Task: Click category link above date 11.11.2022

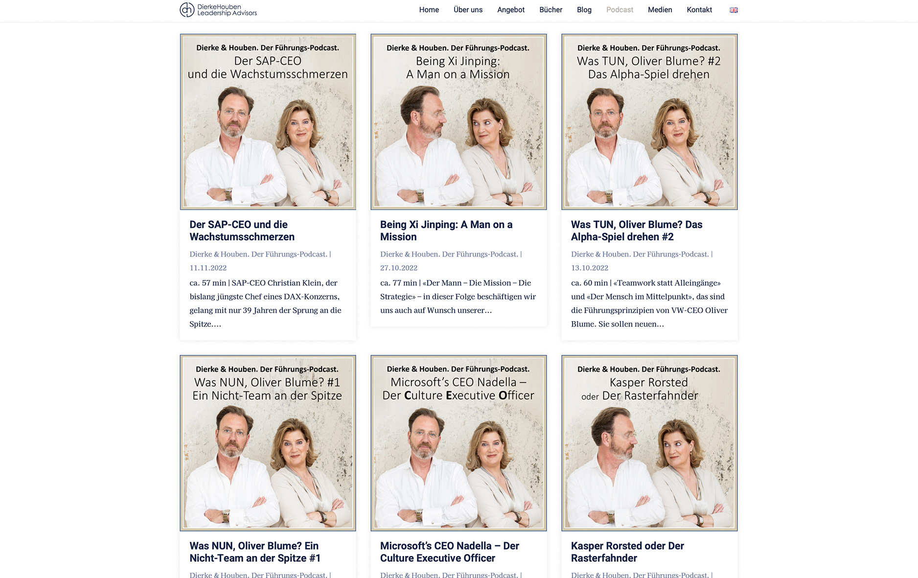Action: (258, 254)
